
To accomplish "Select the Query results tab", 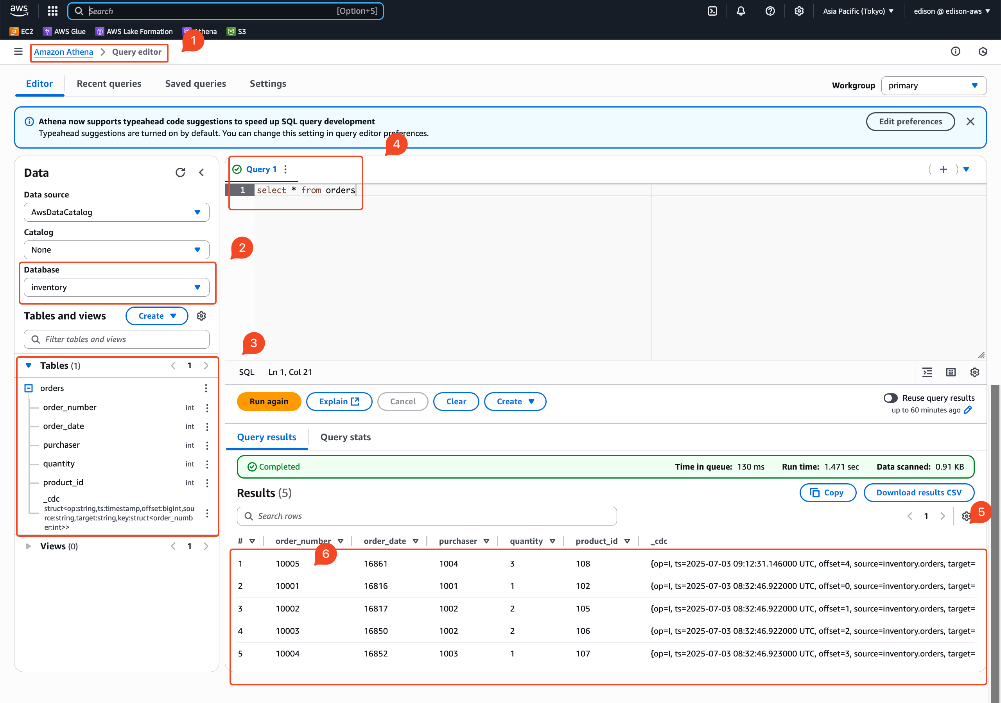I will 266,437.
